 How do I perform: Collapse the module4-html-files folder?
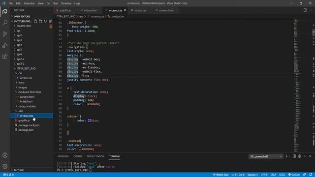[30, 92]
